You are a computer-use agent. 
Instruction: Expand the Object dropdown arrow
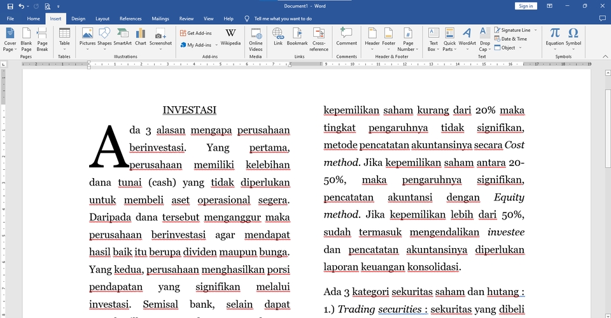(520, 48)
